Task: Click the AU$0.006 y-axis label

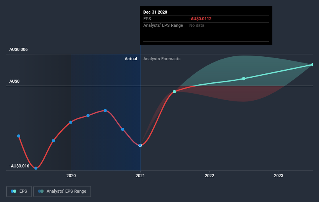Action: 19,49
